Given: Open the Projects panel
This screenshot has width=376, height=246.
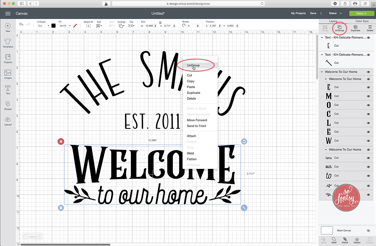Looking at the screenshot, I should pos(8,59).
